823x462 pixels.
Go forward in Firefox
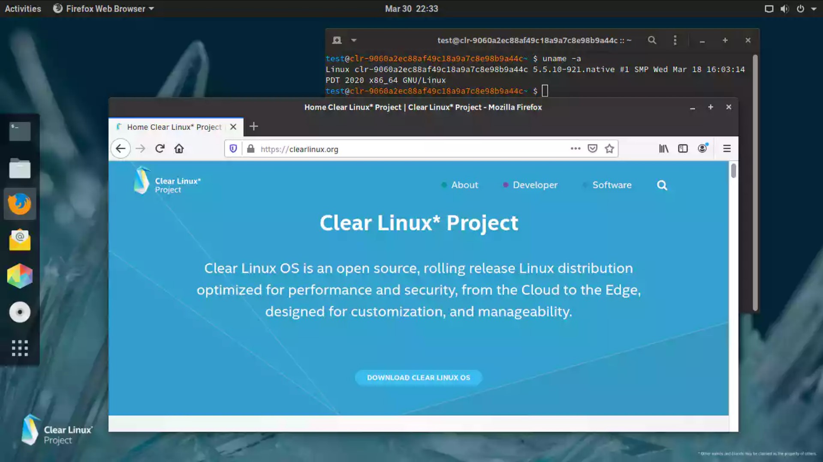(x=140, y=149)
